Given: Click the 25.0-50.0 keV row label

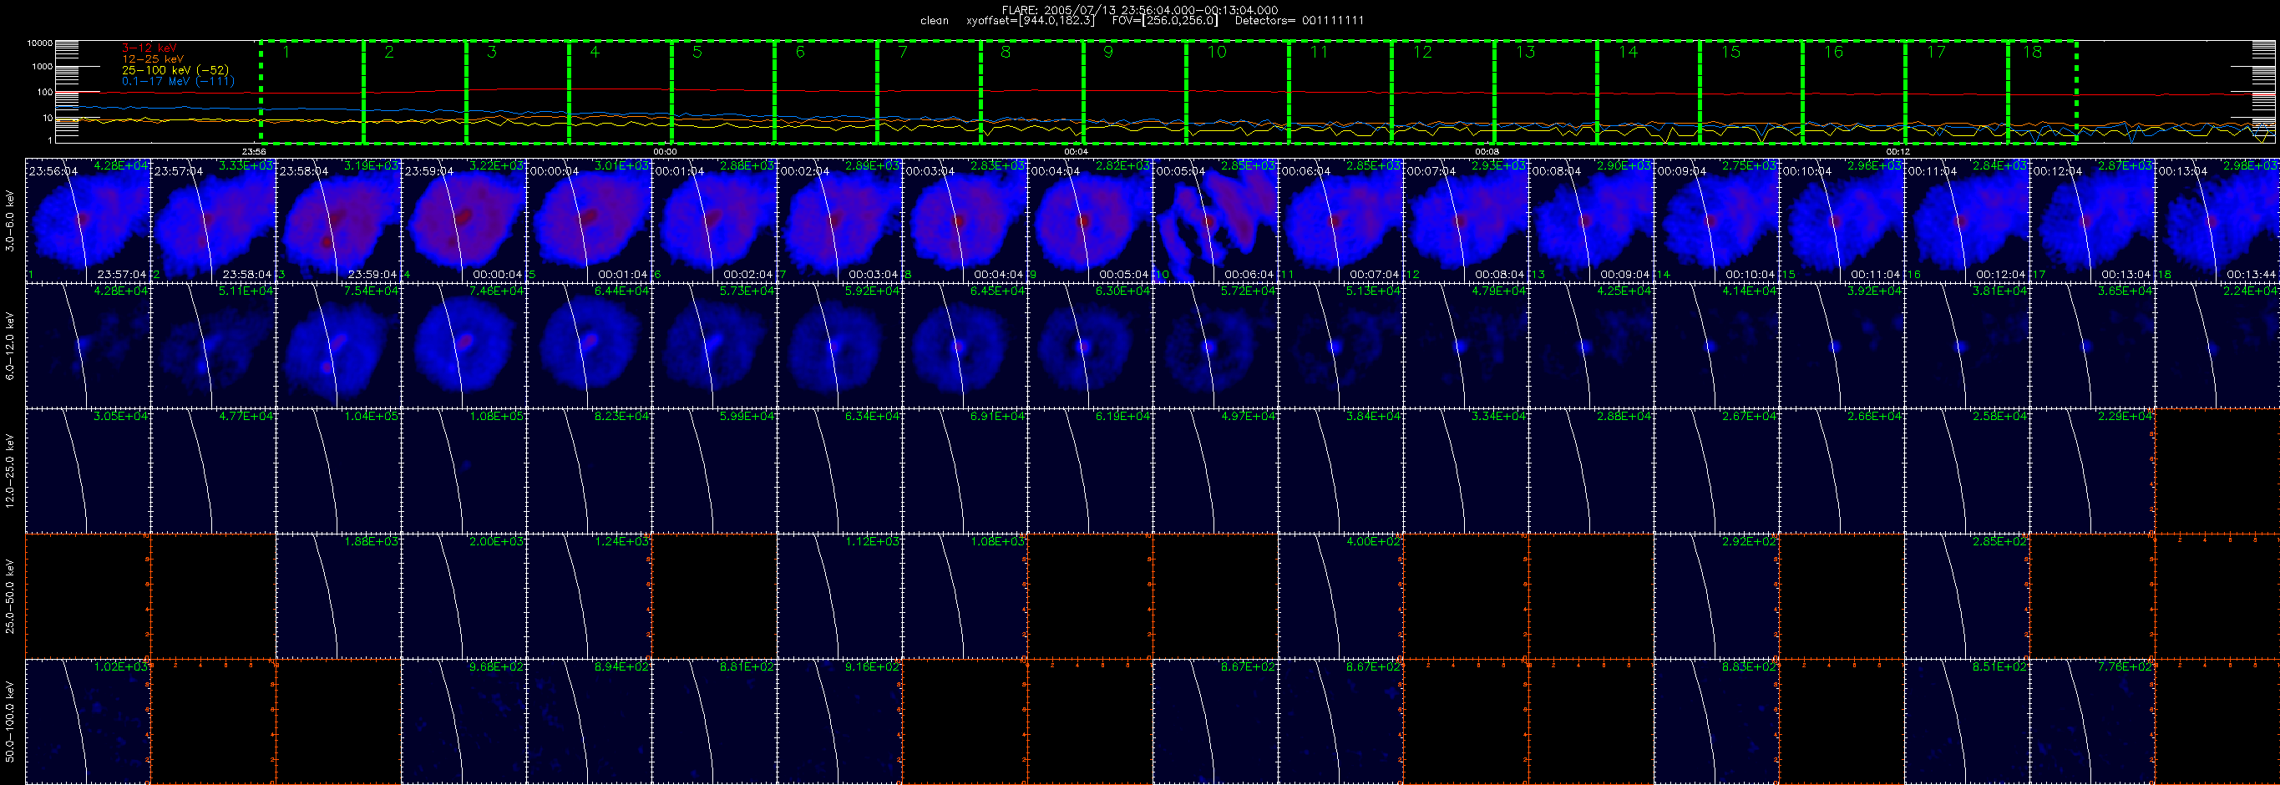Looking at the screenshot, I should (x=10, y=596).
